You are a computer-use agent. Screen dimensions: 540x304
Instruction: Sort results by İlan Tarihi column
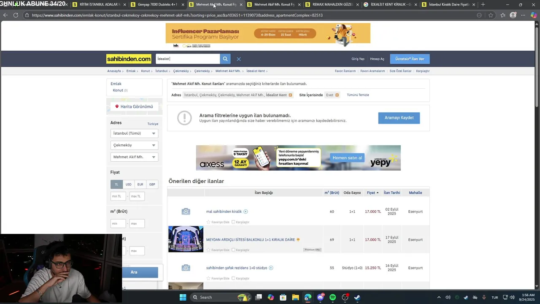point(392,193)
